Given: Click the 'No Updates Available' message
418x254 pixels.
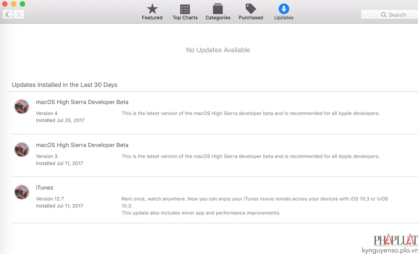Looking at the screenshot, I should pos(218,50).
